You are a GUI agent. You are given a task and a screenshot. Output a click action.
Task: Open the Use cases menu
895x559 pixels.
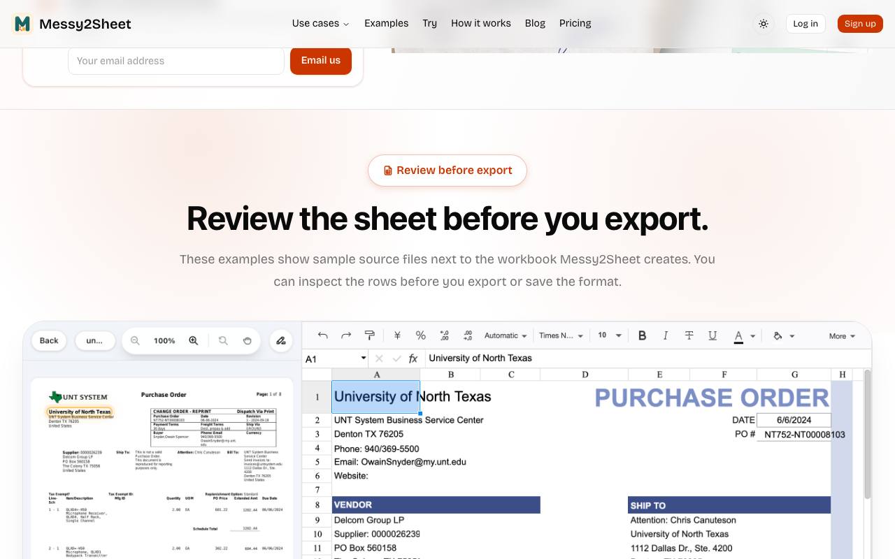pos(320,24)
